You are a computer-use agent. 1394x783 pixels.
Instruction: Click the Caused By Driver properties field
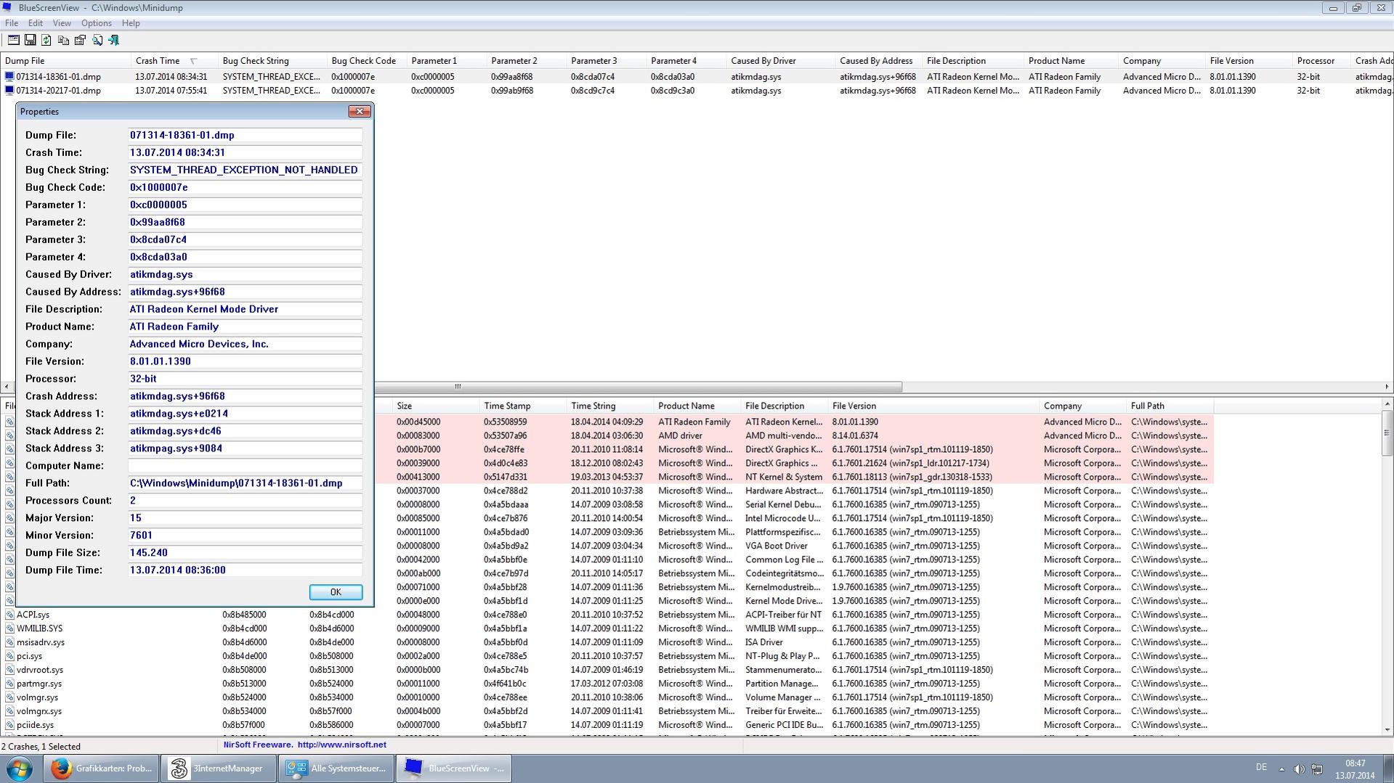tap(245, 274)
